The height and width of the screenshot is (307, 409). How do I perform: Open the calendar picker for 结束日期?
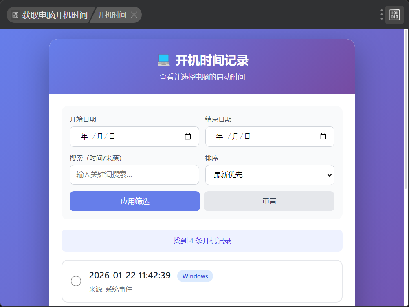click(x=323, y=137)
